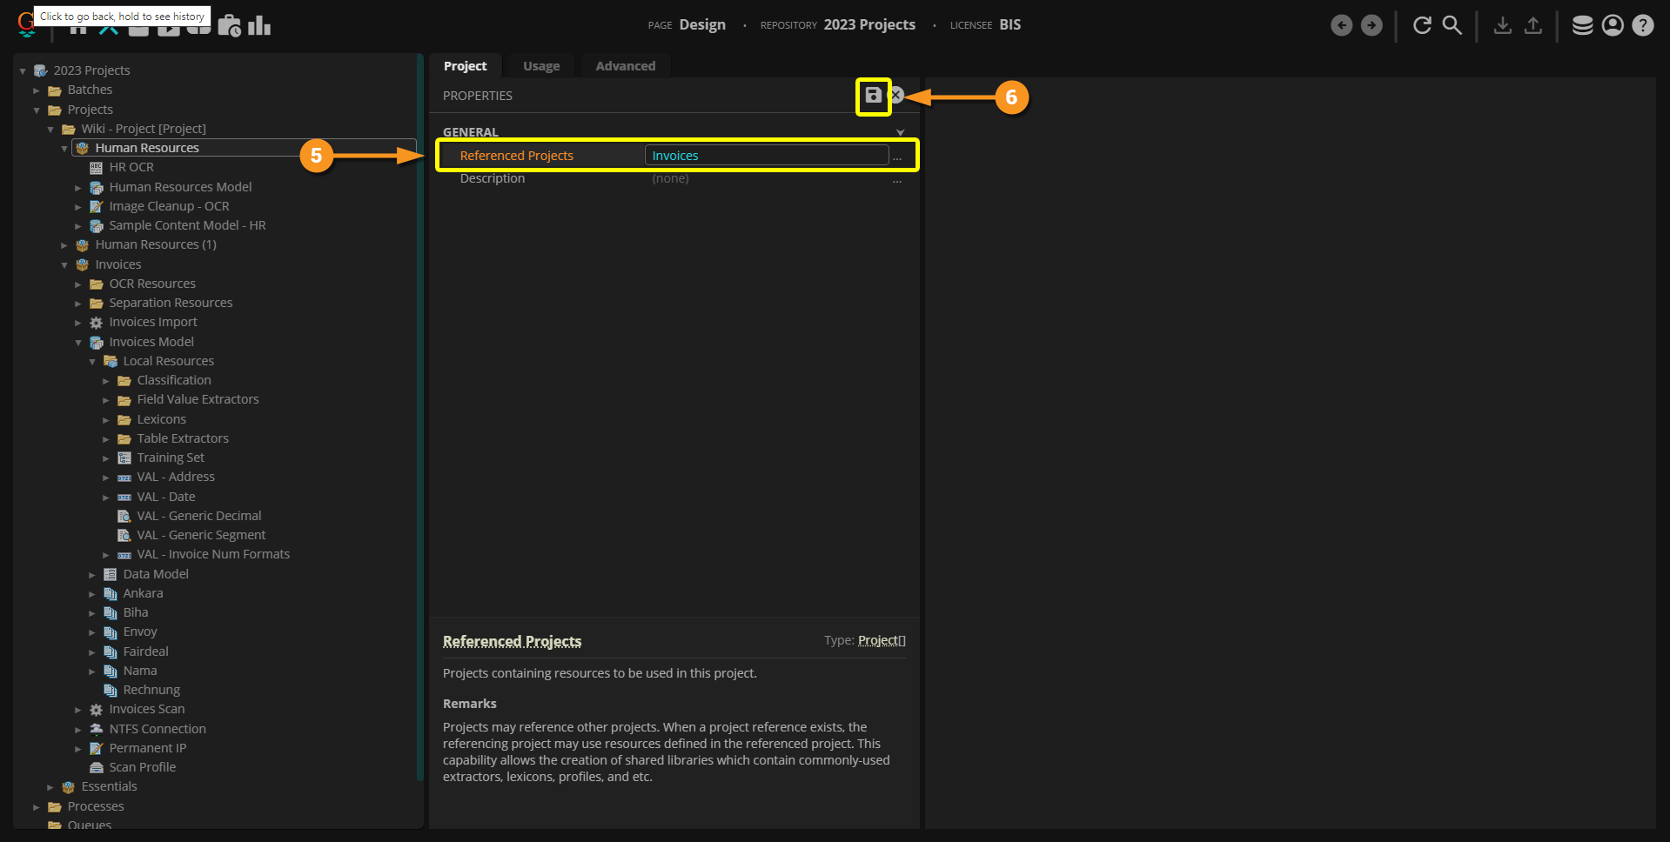
Task: Open the Project[] type link
Action: coord(882,640)
